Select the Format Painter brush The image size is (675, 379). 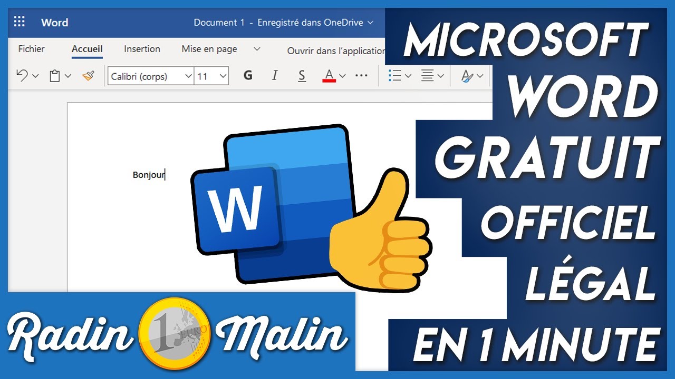click(x=88, y=76)
